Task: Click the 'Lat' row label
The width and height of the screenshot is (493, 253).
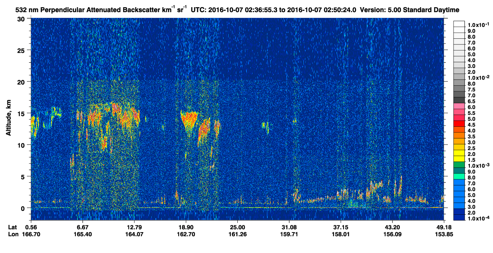Action: pyautogui.click(x=12, y=227)
